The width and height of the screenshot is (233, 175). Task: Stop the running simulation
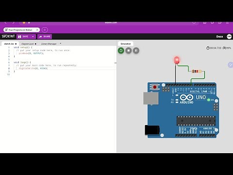tap(129, 51)
